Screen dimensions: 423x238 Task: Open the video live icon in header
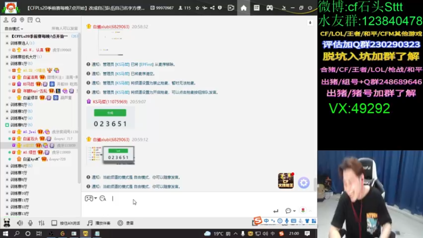[x=231, y=8]
